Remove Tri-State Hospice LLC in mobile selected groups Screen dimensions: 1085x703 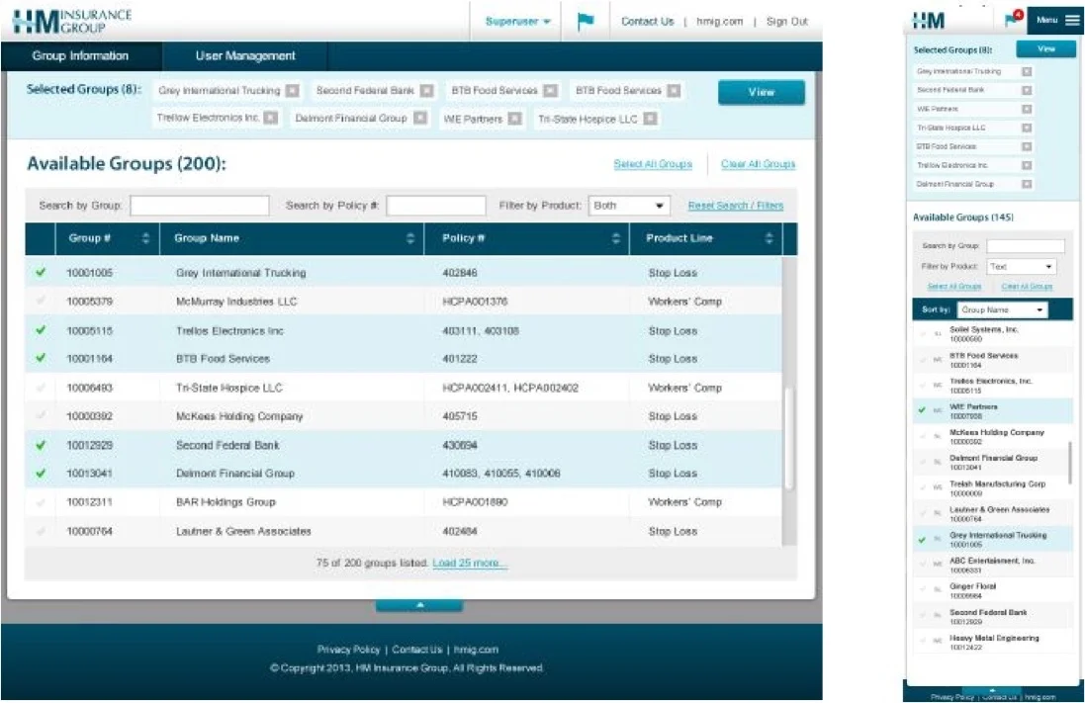[1027, 128]
